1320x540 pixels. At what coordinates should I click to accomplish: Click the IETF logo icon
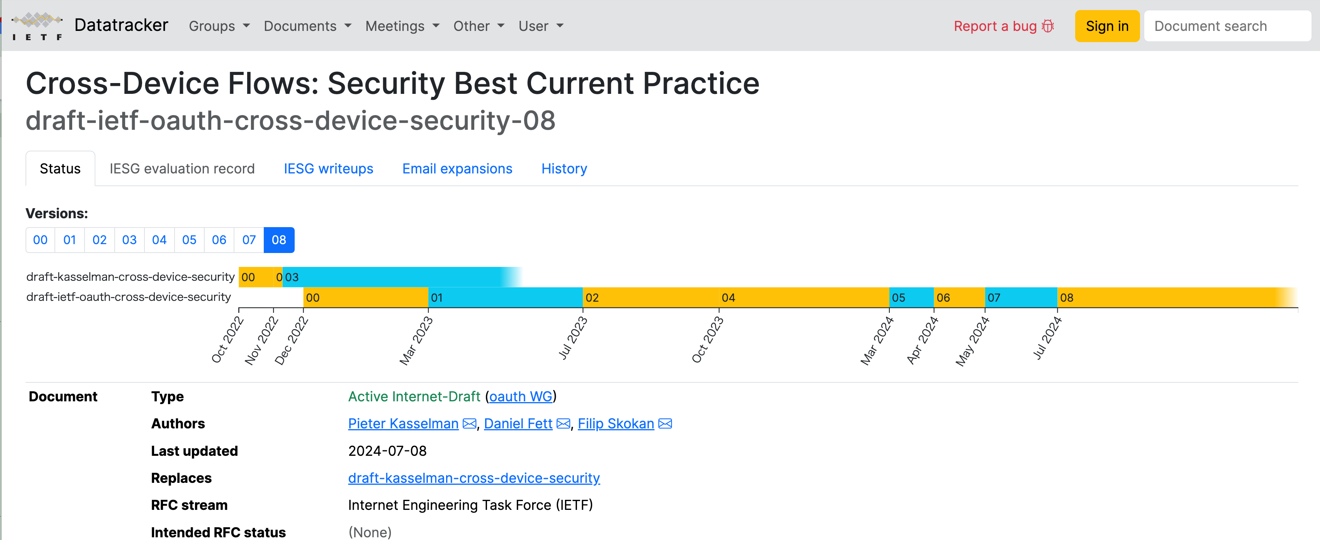pyautogui.click(x=37, y=26)
